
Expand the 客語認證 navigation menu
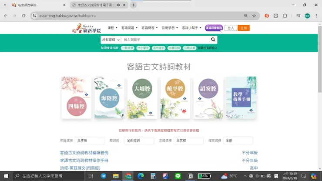pyautogui.click(x=129, y=28)
